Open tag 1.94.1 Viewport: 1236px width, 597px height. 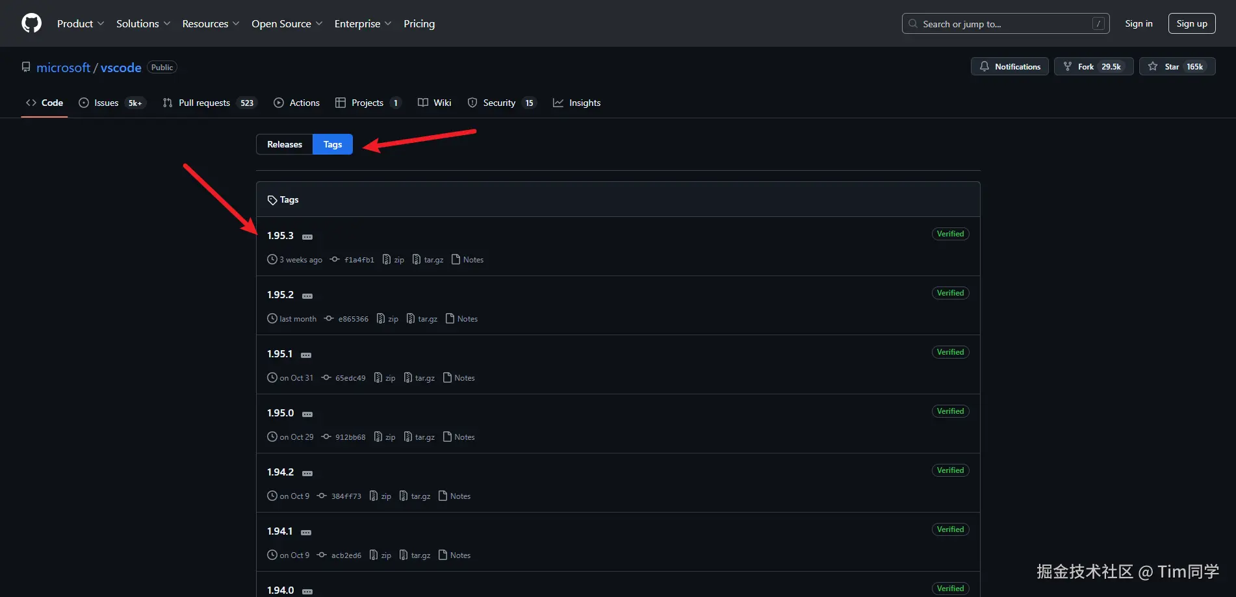click(x=279, y=531)
